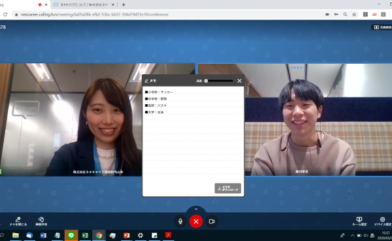The image size is (392, 241).
Task: Open the LINE app from the taskbar
Action: [x=71, y=235]
